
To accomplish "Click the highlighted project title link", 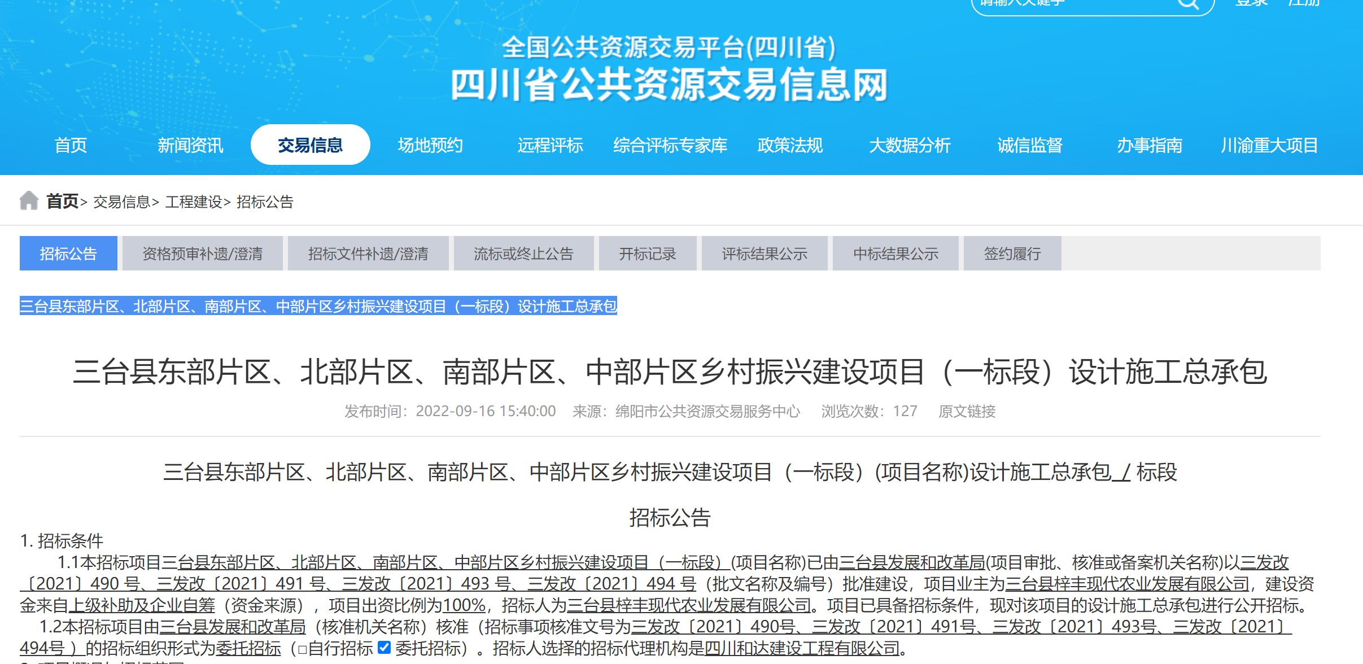I will point(318,306).
